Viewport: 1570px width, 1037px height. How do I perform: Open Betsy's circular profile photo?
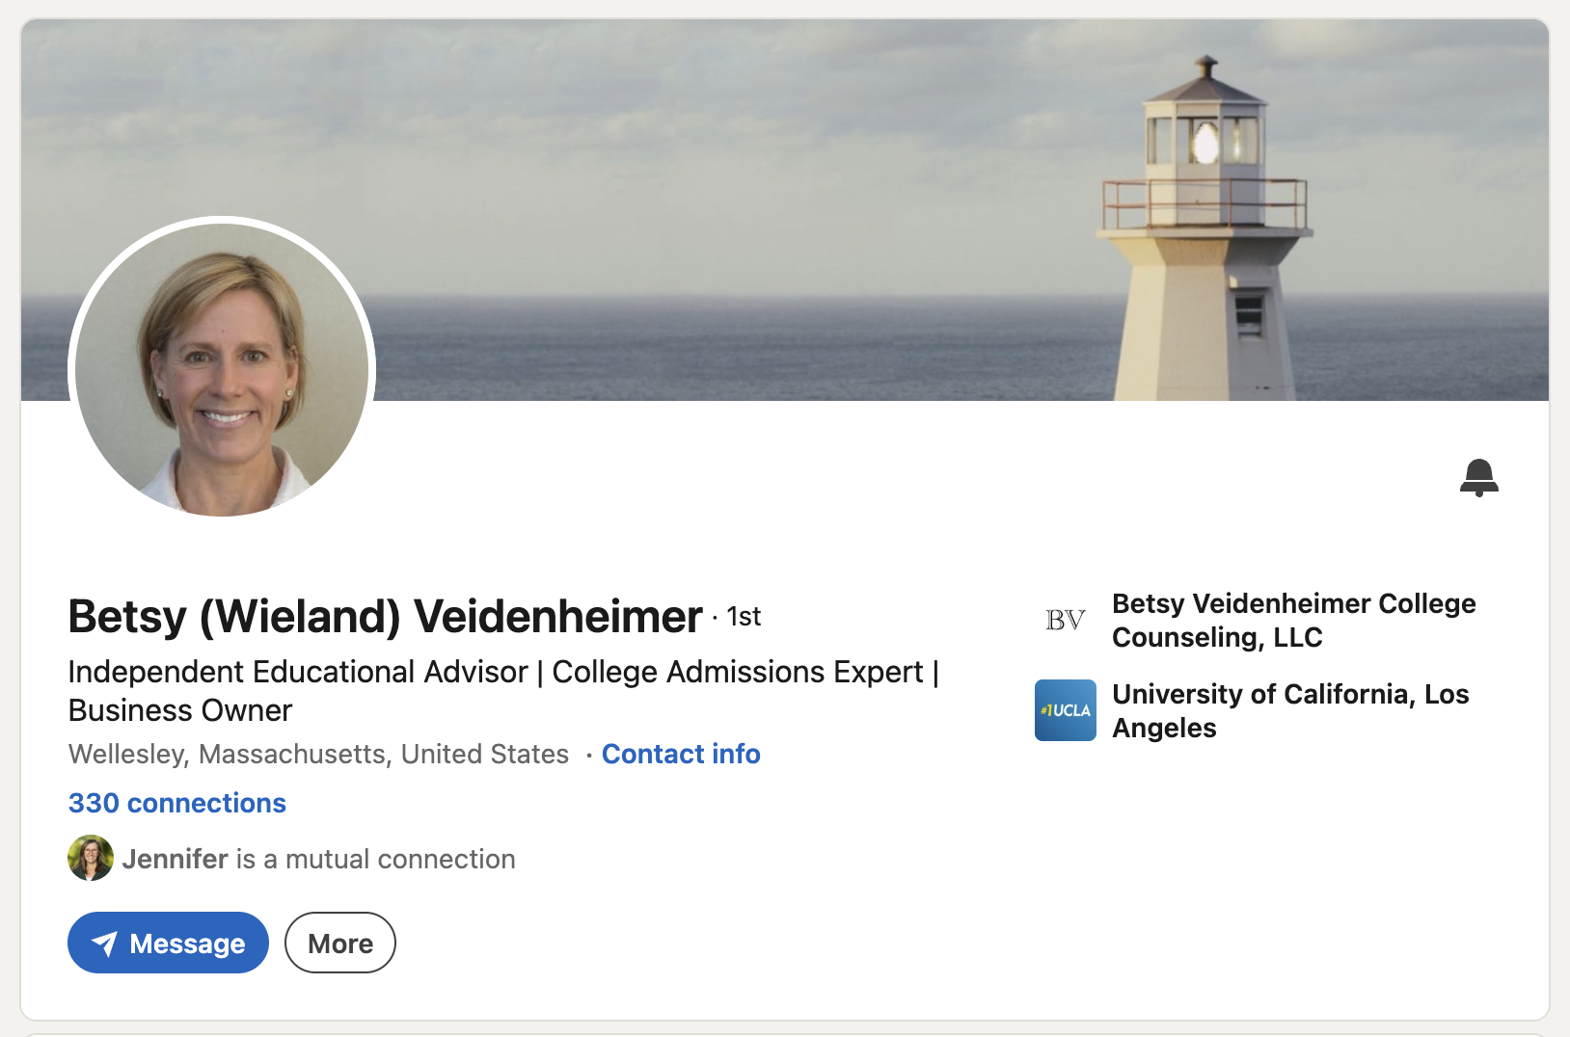click(222, 370)
